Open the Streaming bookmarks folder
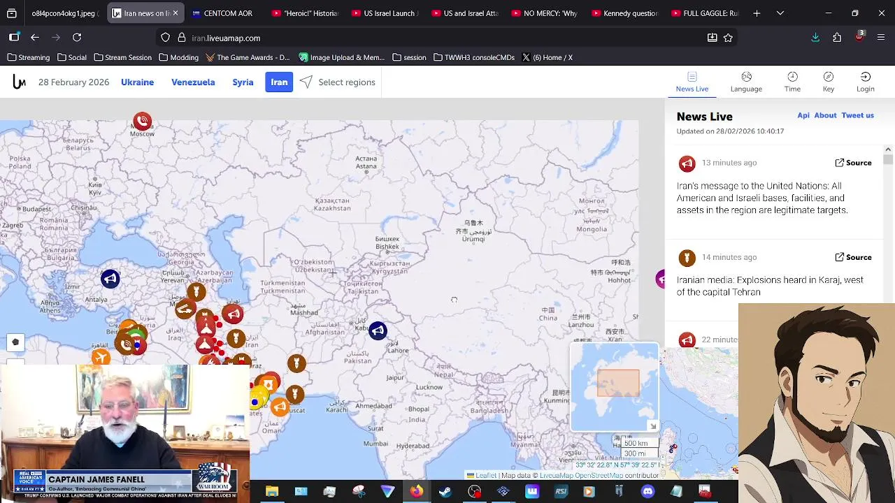 click(x=29, y=57)
